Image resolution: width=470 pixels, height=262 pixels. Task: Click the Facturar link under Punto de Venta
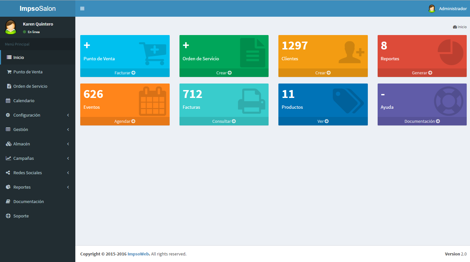(125, 73)
